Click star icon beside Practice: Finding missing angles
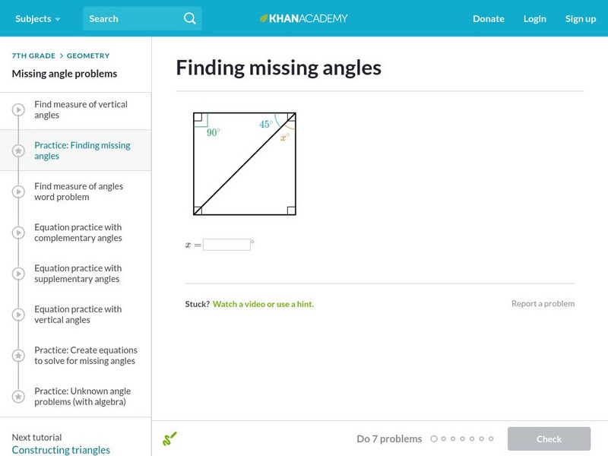Image resolution: width=608 pixels, height=456 pixels. point(18,150)
